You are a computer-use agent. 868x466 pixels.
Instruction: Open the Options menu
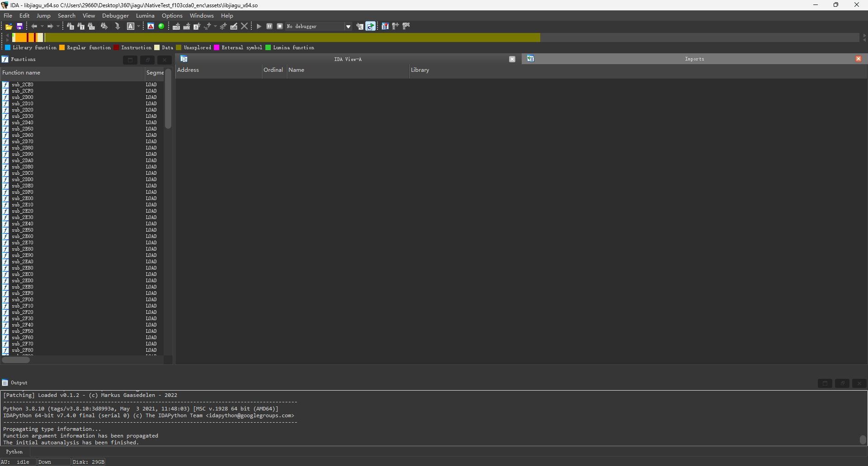pos(172,15)
